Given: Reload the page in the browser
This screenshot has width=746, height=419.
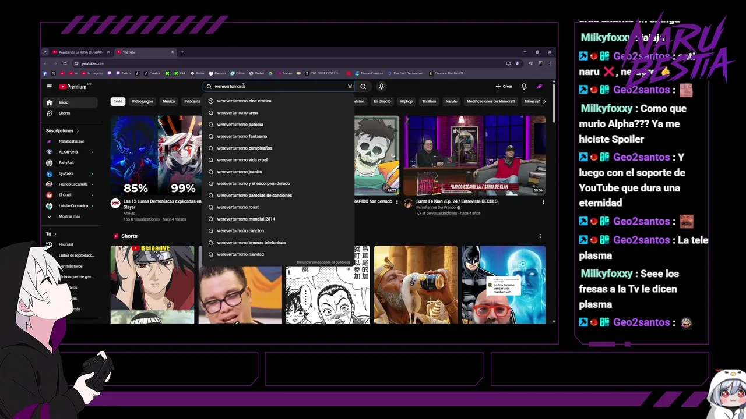Looking at the screenshot, I should 65,63.
